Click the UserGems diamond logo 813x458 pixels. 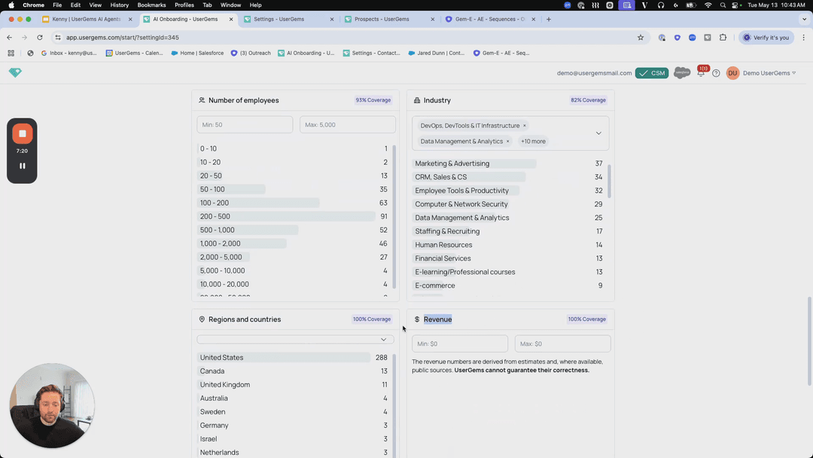(15, 72)
